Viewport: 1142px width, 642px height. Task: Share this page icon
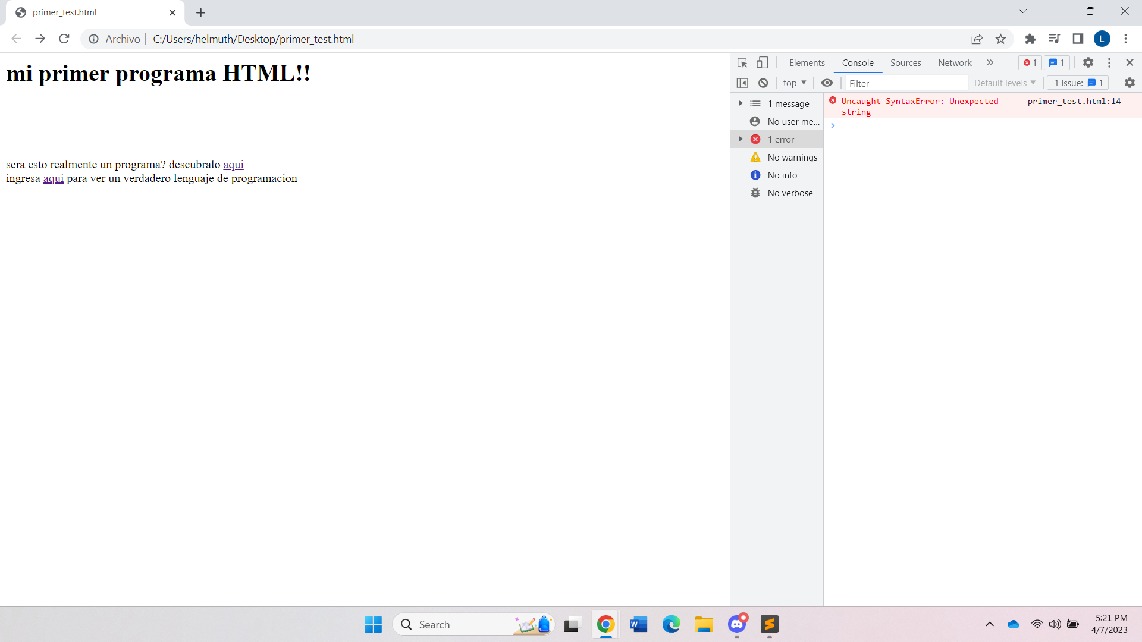[977, 39]
